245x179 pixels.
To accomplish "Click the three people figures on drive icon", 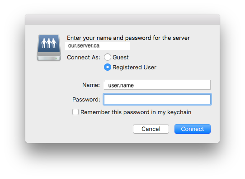I will (x=49, y=43).
